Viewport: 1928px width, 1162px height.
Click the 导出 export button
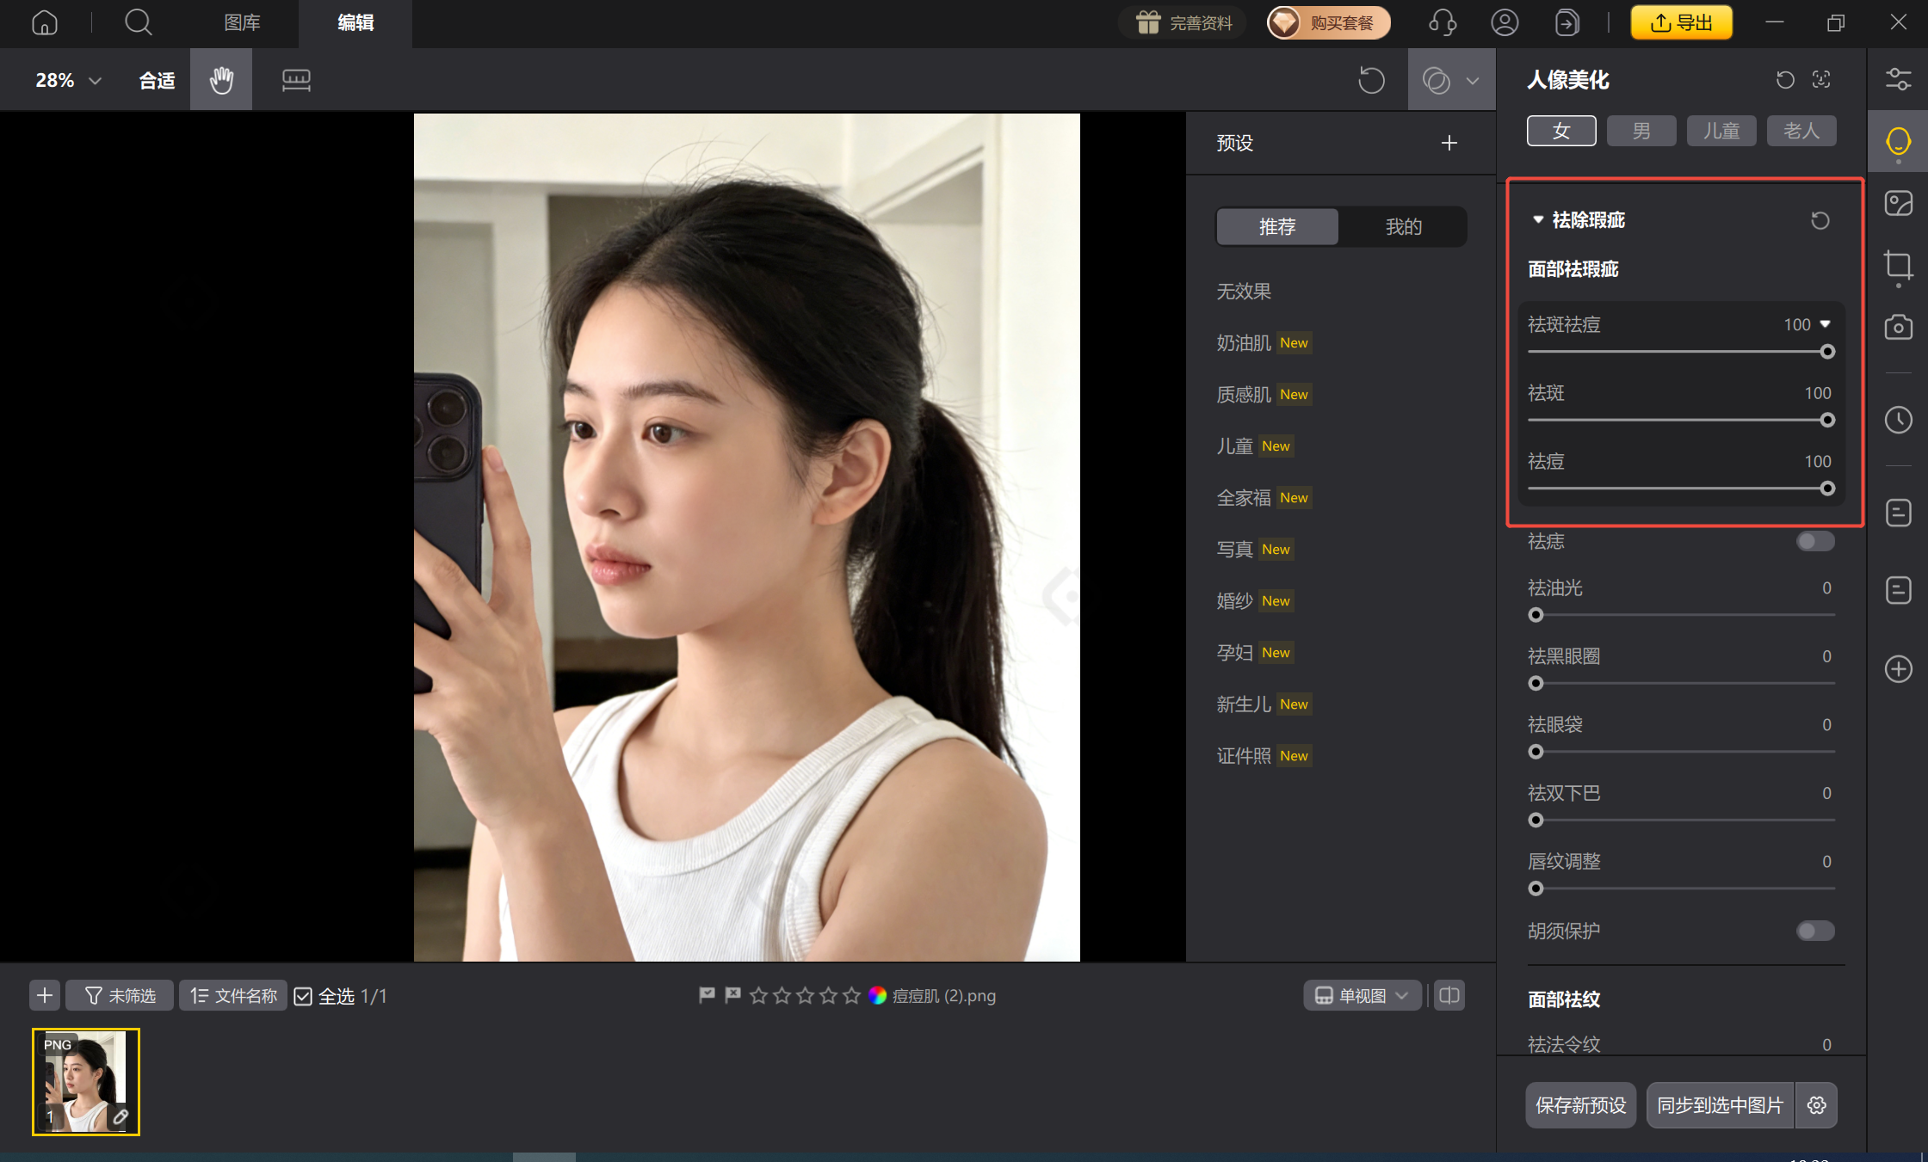click(x=1681, y=22)
